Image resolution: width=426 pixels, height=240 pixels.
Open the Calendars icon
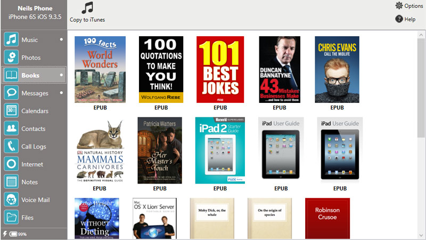[11, 110]
